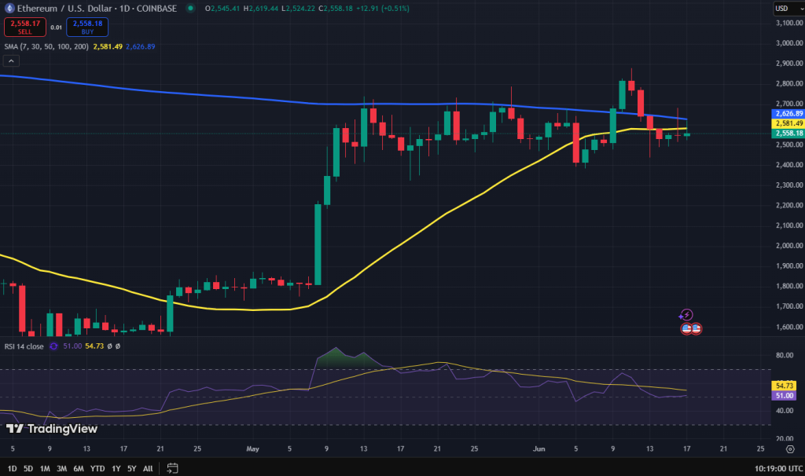Click the 3,100.00 price axis value
805x476 pixels.
click(x=789, y=23)
